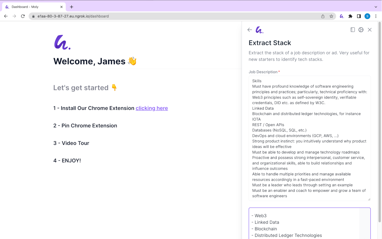382x239 pixels.
Task: Click the address bar URL
Action: click(x=73, y=16)
